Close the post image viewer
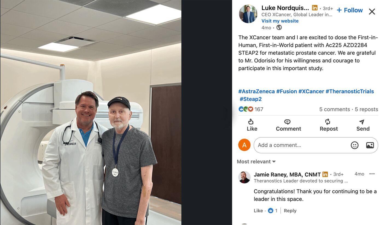The height and width of the screenshot is (225, 383). (x=372, y=11)
